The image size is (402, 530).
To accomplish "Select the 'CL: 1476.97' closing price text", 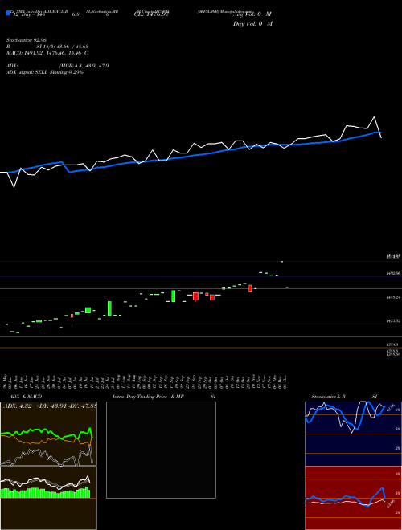I will (151, 14).
